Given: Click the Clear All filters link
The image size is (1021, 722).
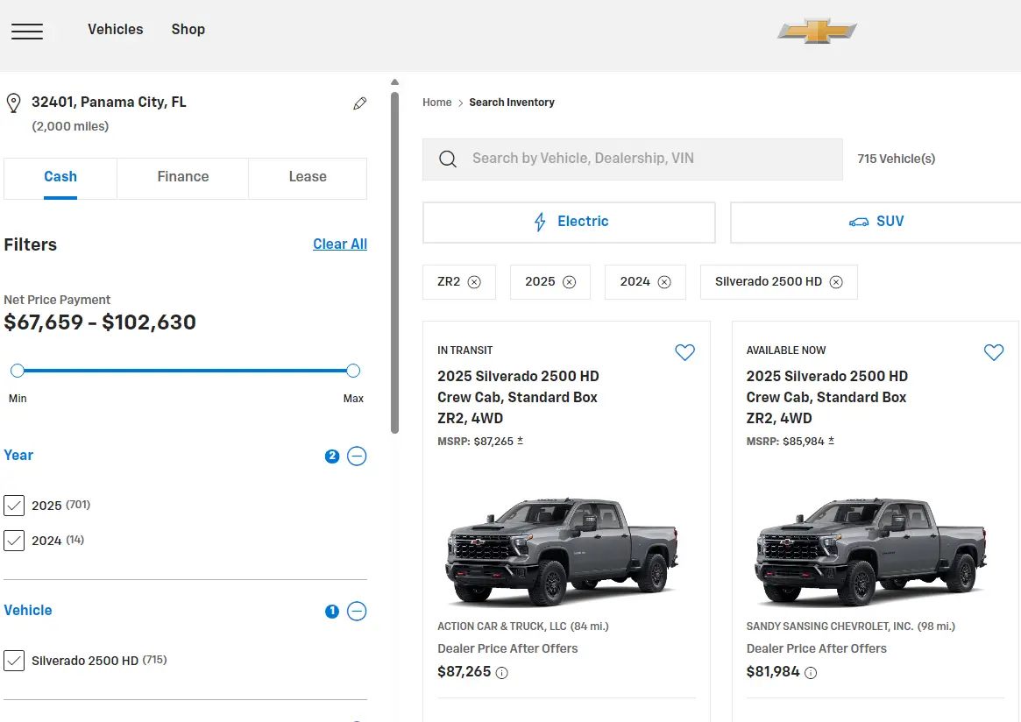Looking at the screenshot, I should pos(340,244).
